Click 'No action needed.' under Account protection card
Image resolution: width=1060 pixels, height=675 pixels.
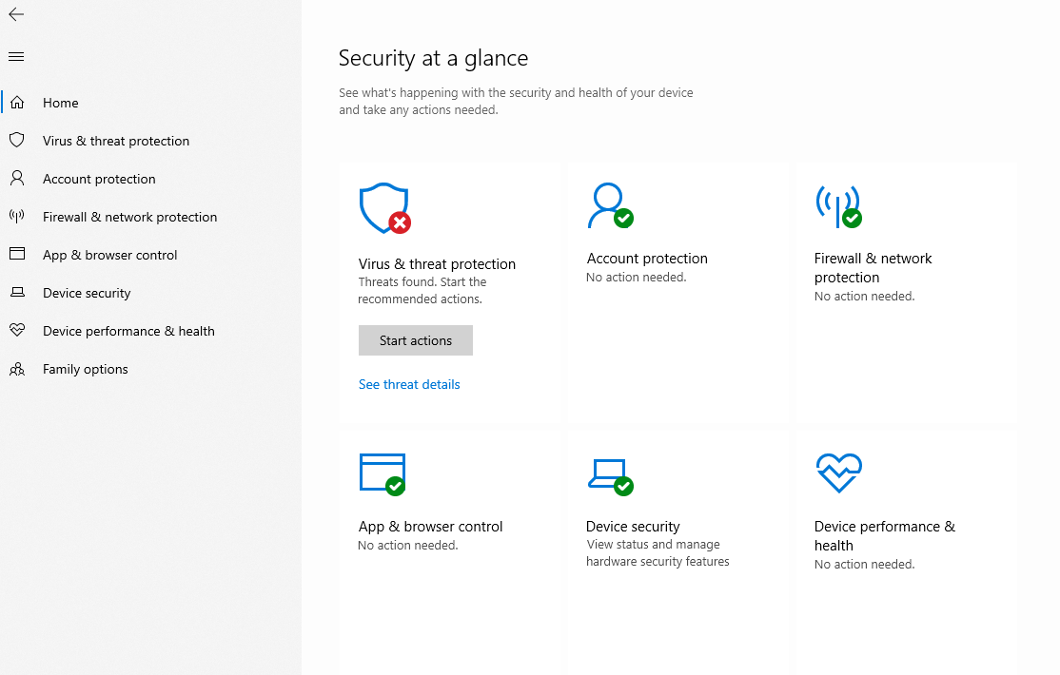[637, 277]
